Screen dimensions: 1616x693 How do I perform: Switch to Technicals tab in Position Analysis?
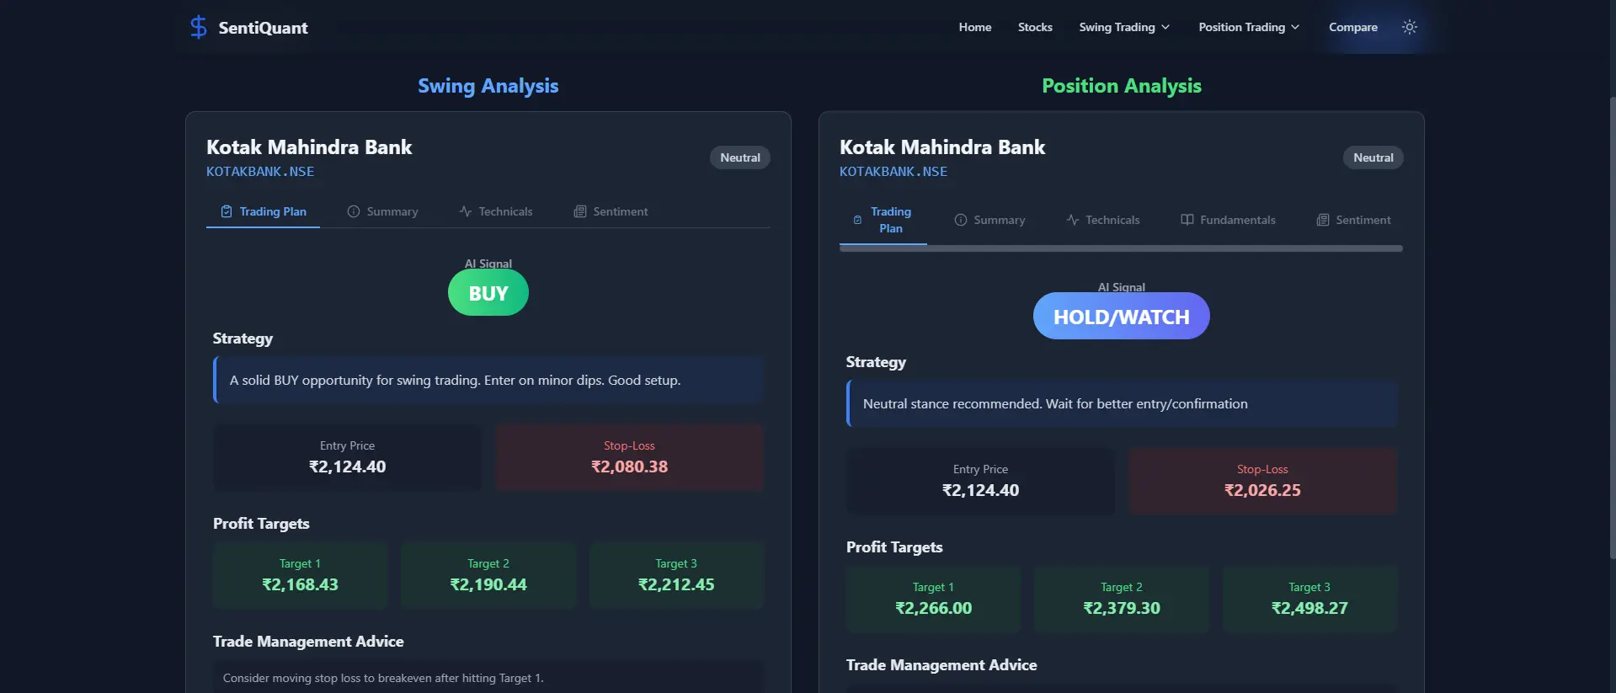(1102, 220)
